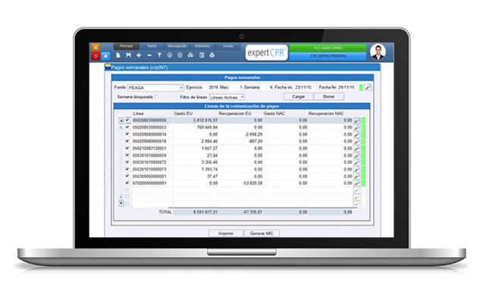This screenshot has width=493, height=294.
Task: Click the save diskette toolbar icon
Action: click(128, 55)
